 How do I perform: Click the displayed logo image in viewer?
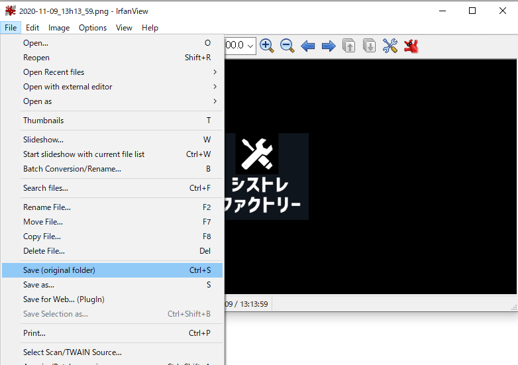(266, 176)
